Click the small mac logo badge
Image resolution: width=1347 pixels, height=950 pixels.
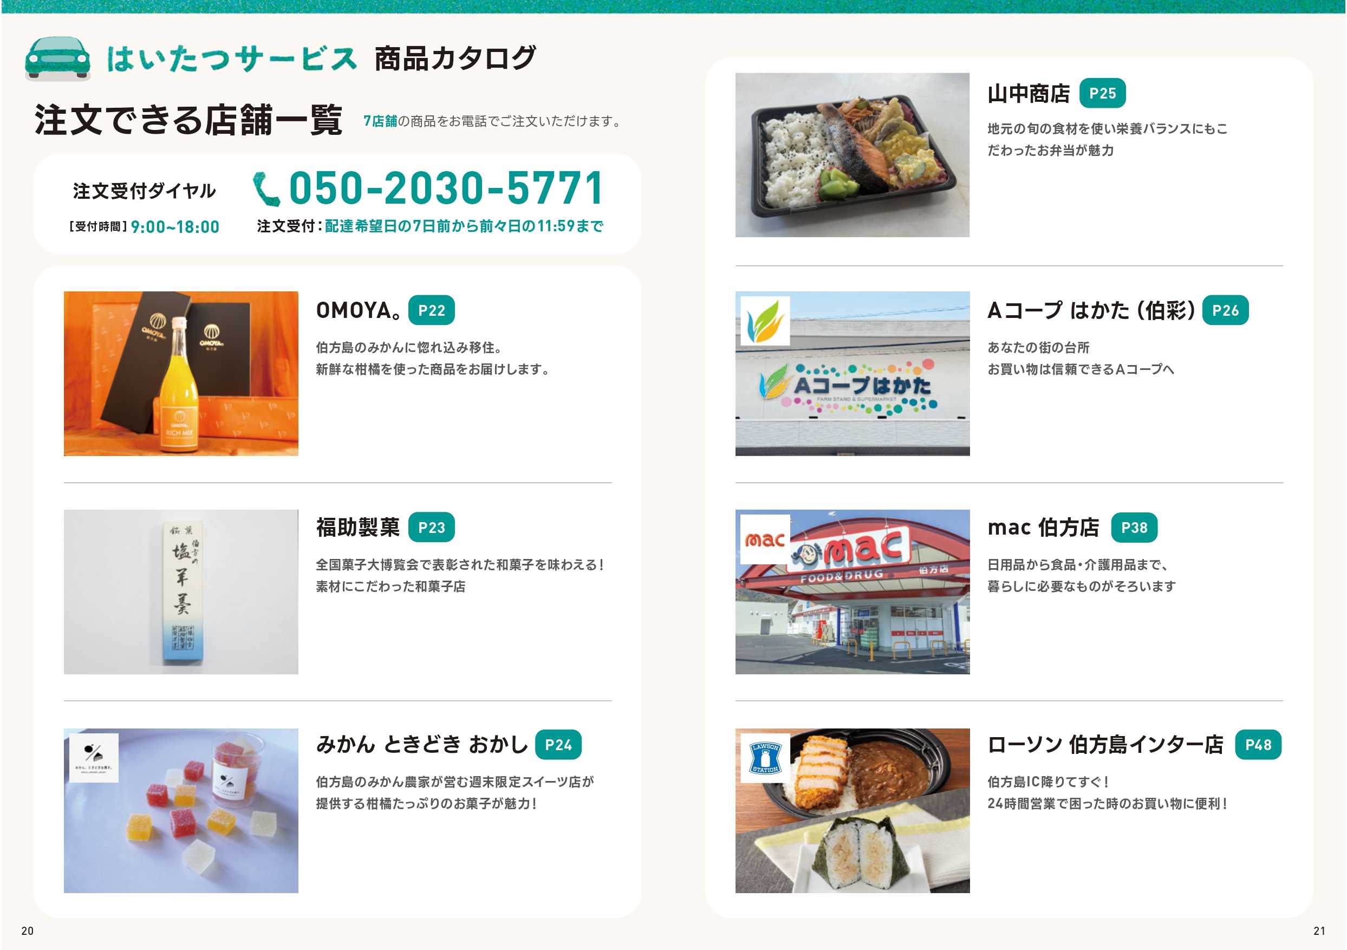[765, 539]
